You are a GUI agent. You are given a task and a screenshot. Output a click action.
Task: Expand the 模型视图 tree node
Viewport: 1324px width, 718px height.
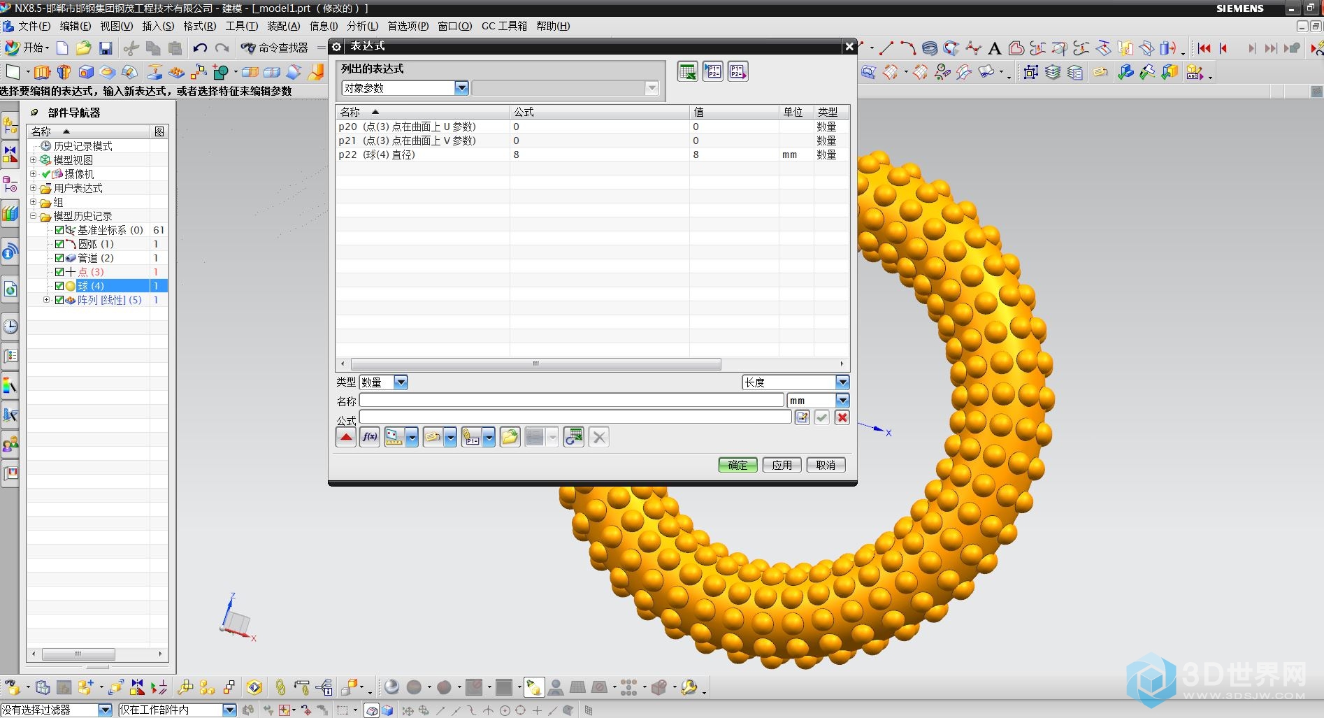(33, 160)
